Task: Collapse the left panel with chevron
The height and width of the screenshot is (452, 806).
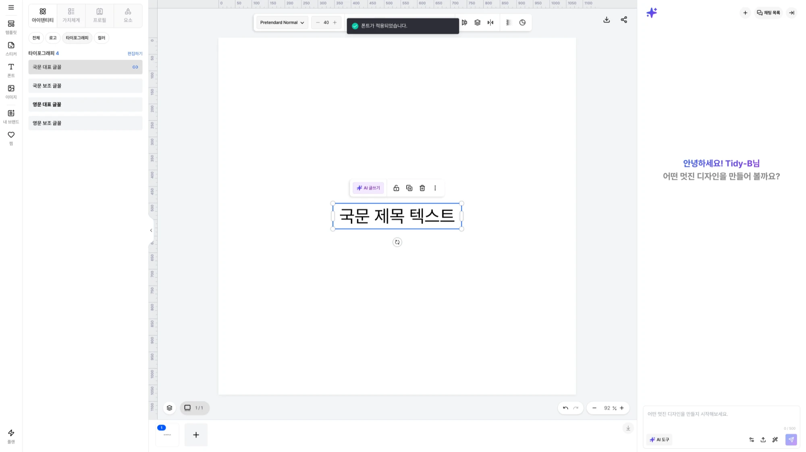Action: point(151,231)
